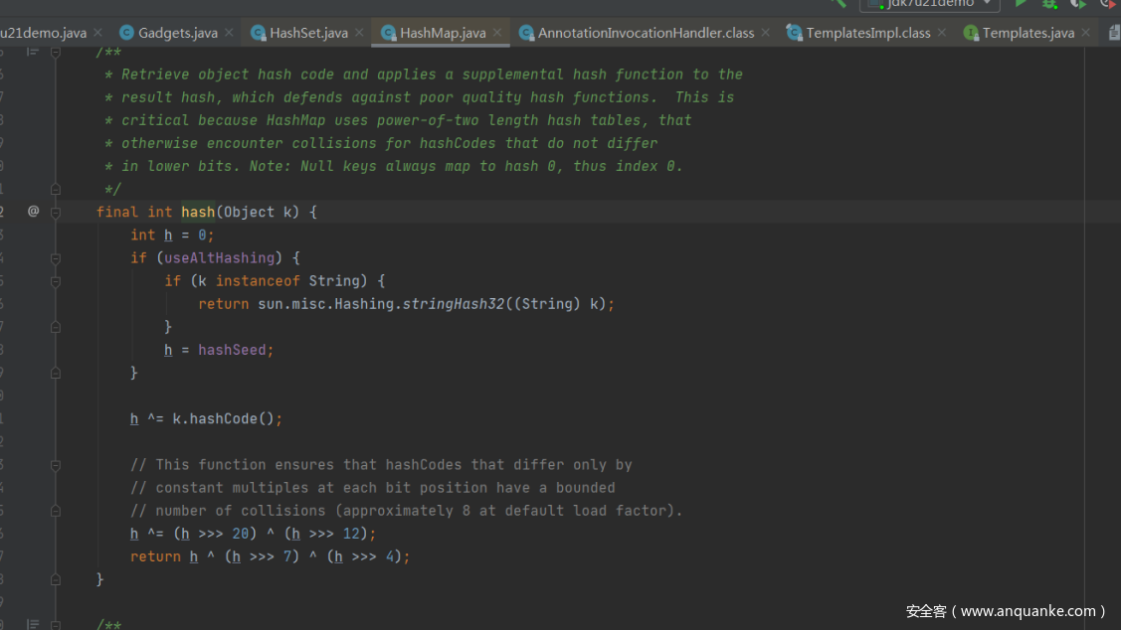This screenshot has width=1121, height=630.
Task: Fold the Javadoc comment at its opening line
Action: click(x=56, y=52)
